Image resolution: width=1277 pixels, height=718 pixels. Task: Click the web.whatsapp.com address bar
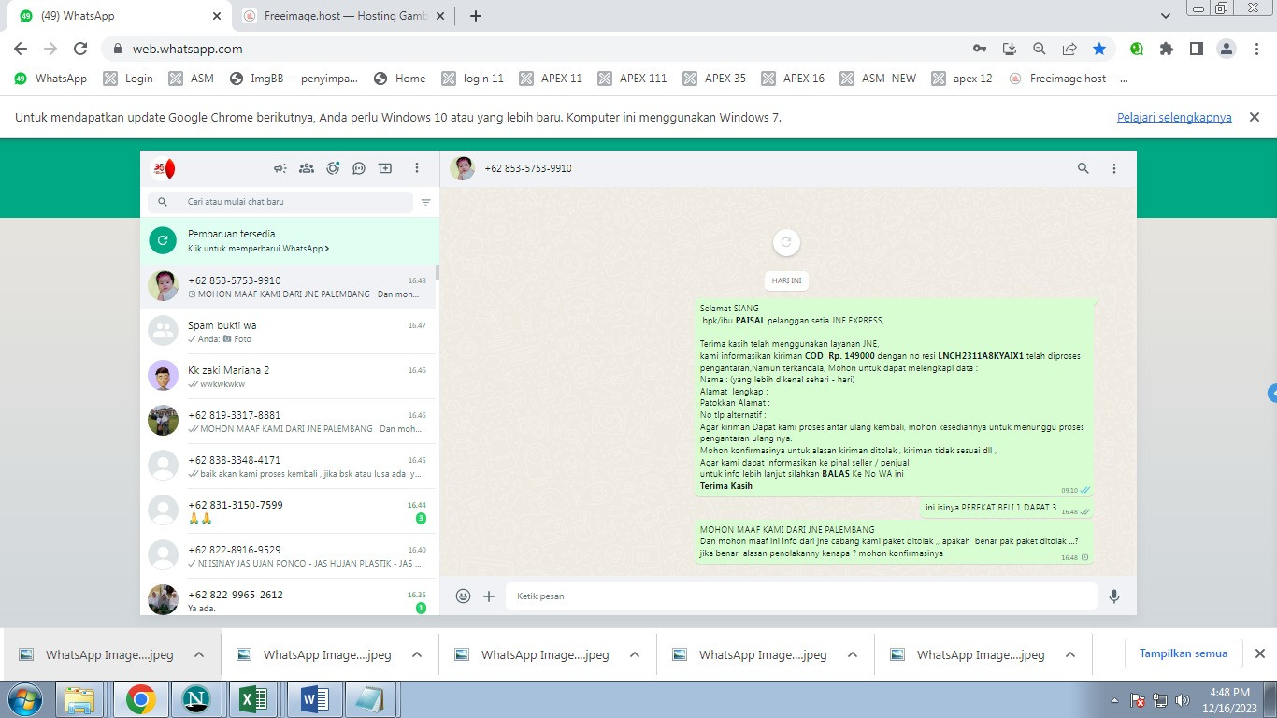[x=533, y=49]
